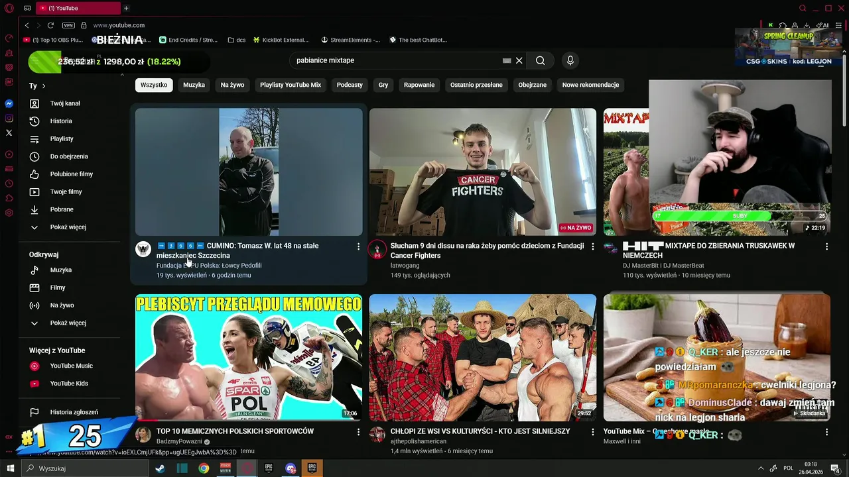The height and width of the screenshot is (477, 849).
Task: Open 'Do obejrzenia' in the sidebar
Action: coord(70,156)
